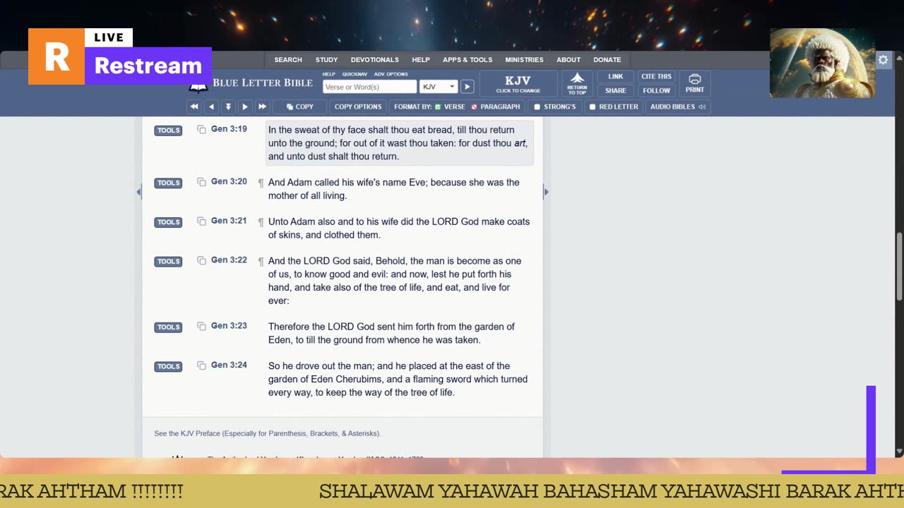The image size is (904, 508).
Task: Open Tools for Gen 3:19
Action: (x=168, y=131)
